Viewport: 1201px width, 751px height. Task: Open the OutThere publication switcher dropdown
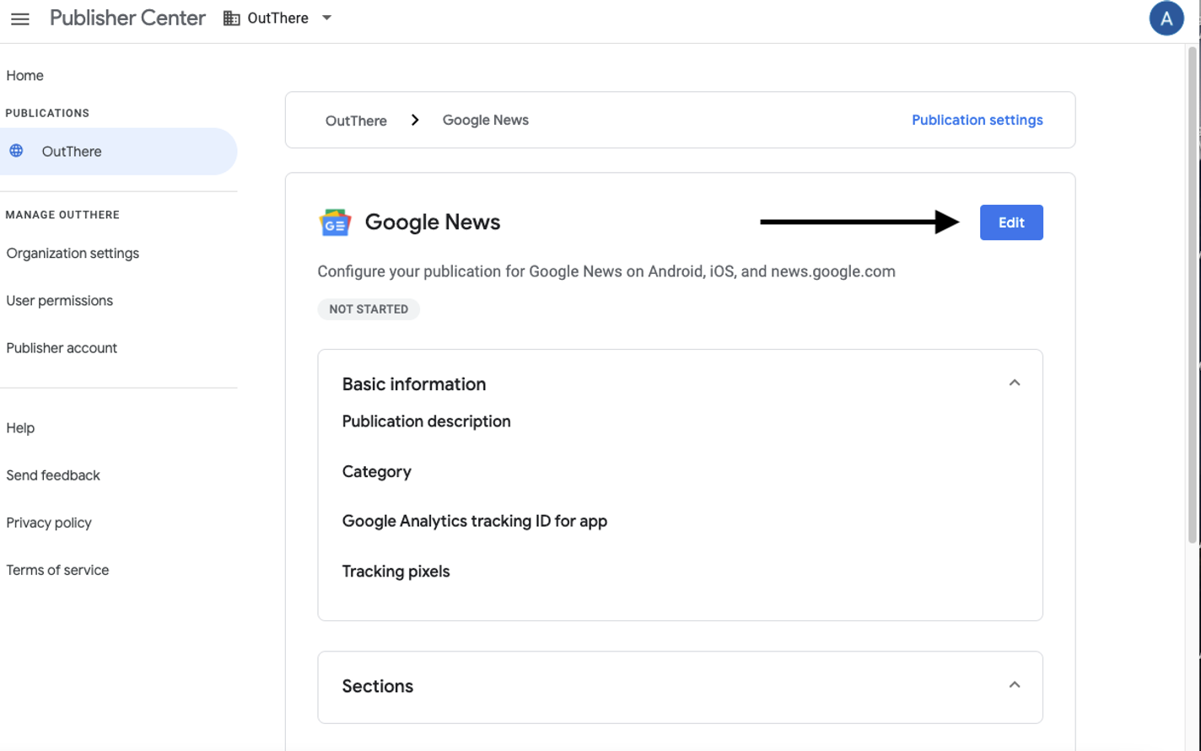coord(327,17)
